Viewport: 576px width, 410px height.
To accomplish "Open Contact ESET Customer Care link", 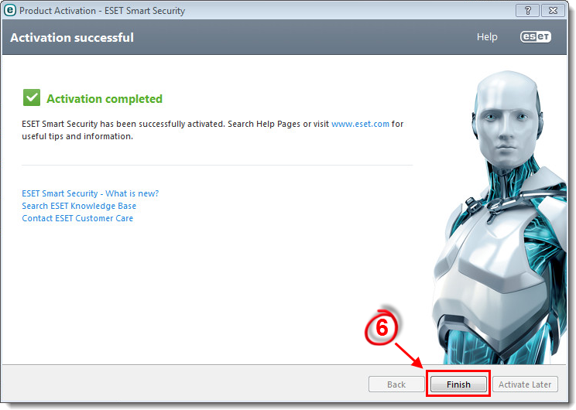I will click(x=77, y=218).
